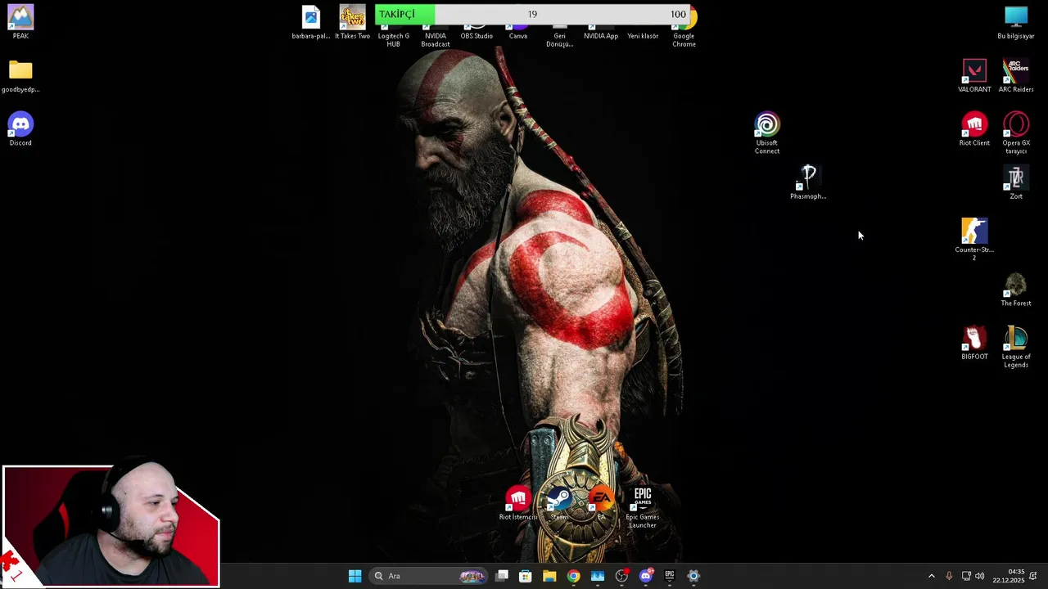Select the Opera GX tarayıcı shortcut
Image resolution: width=1048 pixels, height=589 pixels.
pyautogui.click(x=1016, y=133)
